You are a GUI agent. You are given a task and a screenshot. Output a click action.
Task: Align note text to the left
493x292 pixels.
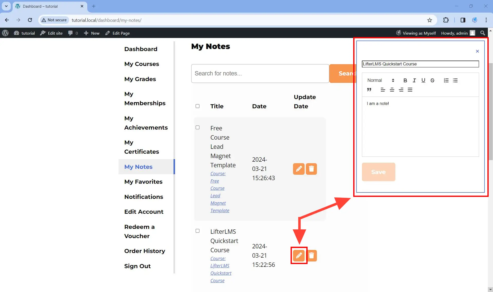(383, 90)
